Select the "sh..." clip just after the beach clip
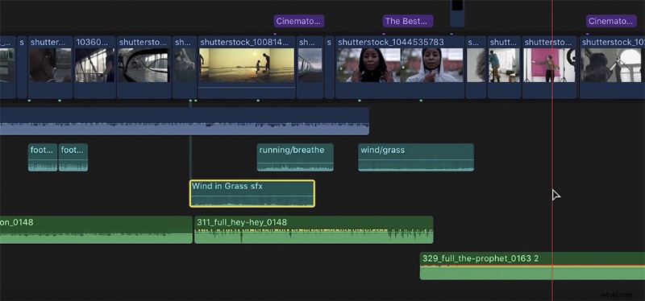The image size is (645, 301). pos(310,68)
